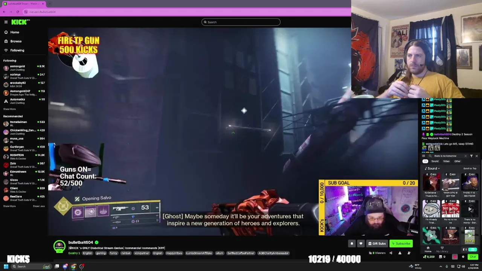
Task: Select the Other filter tab
Action: point(457,161)
